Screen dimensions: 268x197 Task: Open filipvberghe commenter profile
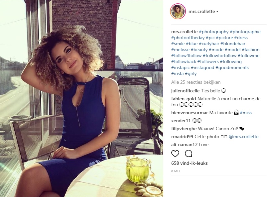[184, 129]
